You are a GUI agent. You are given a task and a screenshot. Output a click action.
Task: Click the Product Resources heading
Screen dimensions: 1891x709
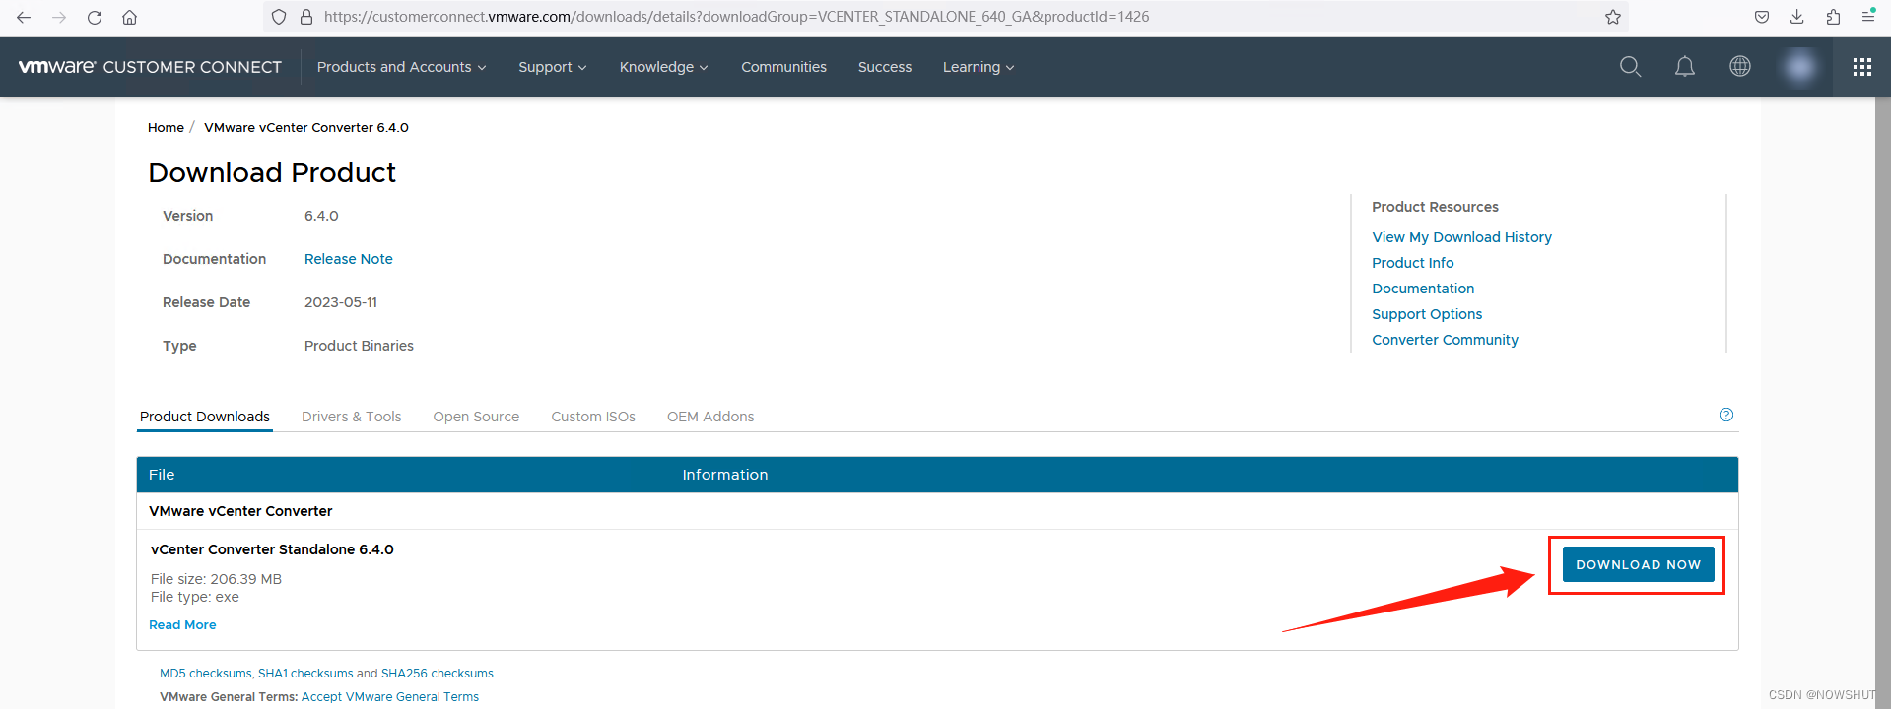tap(1435, 207)
